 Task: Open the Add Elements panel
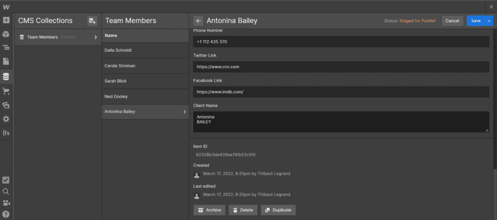[x=6, y=20]
